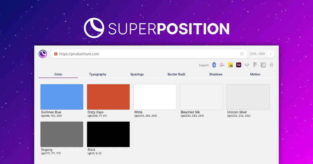Export tokens to Figma
This screenshot has width=313, height=164.
(x=255, y=65)
